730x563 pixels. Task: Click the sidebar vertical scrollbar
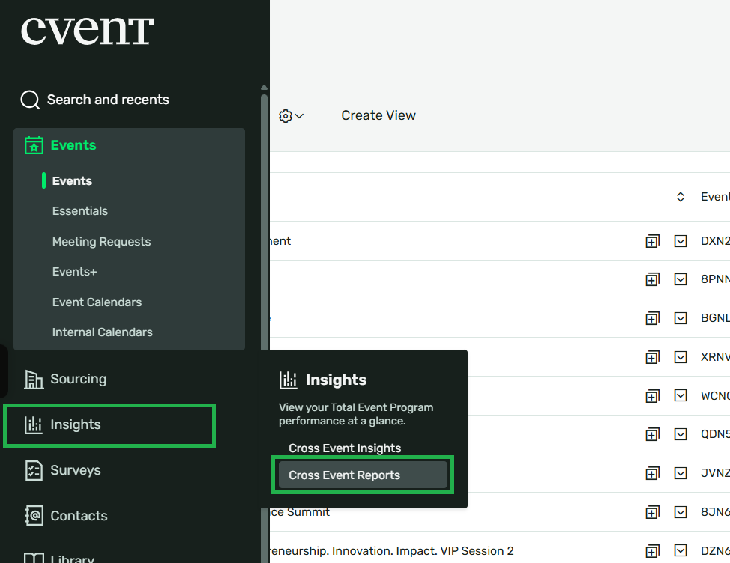pos(264,222)
